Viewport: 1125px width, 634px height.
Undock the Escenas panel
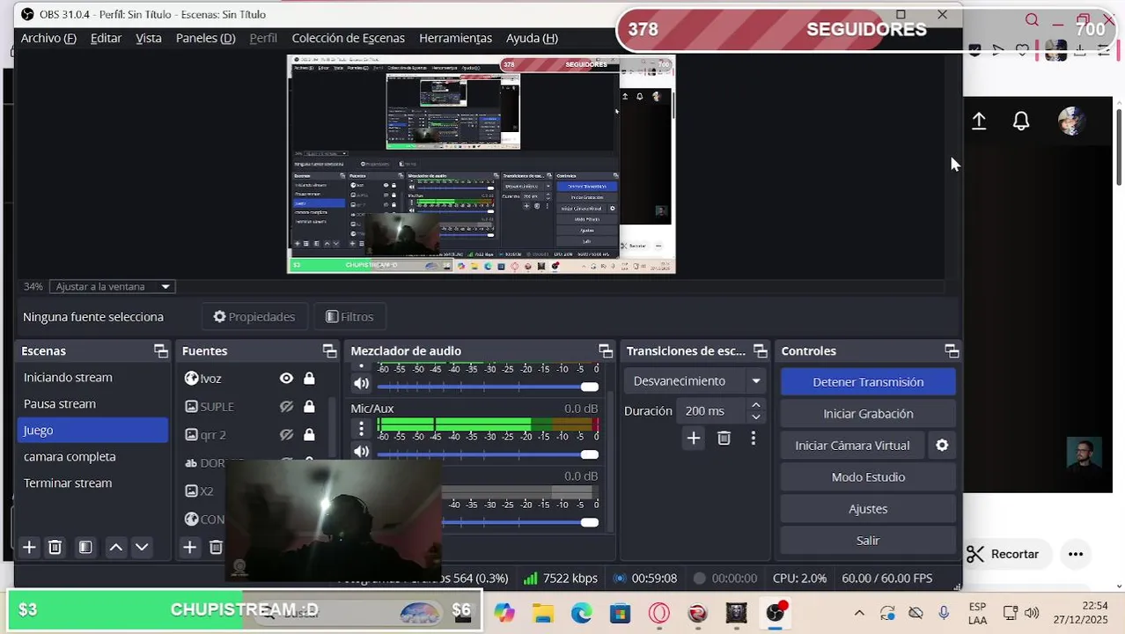(x=161, y=350)
